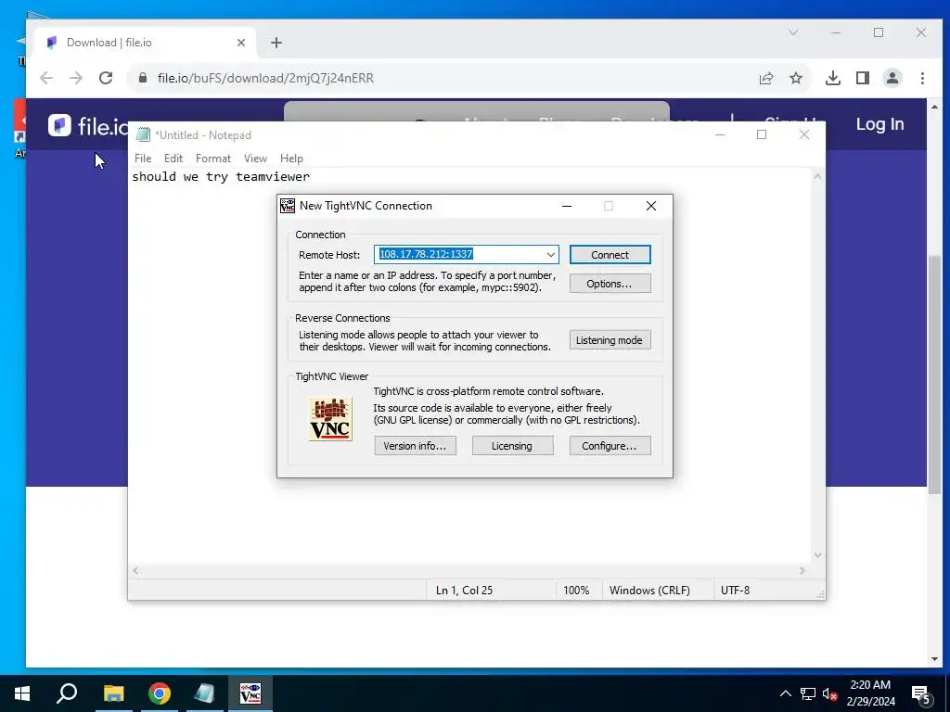Click the text line 'should we try teamviewer'
950x712 pixels.
[221, 177]
